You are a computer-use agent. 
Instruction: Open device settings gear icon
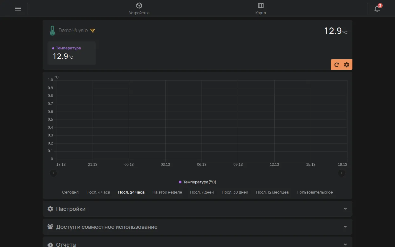(347, 65)
